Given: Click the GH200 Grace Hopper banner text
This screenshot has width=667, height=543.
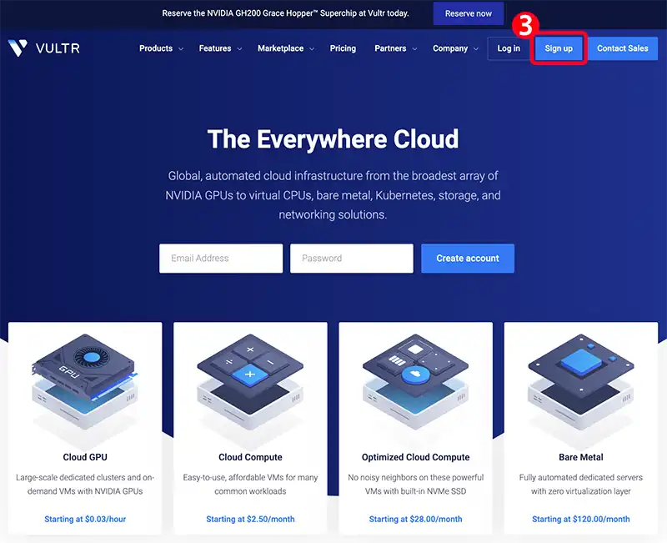Looking at the screenshot, I should [x=285, y=13].
